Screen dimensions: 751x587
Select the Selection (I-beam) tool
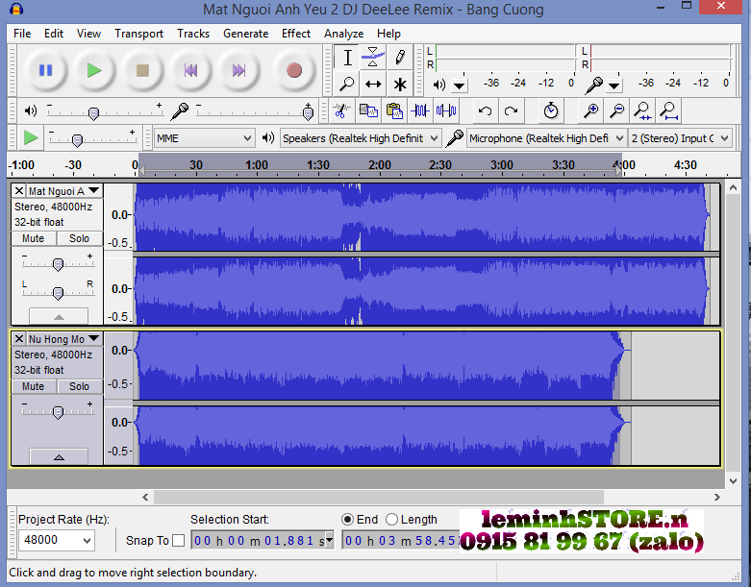(348, 58)
